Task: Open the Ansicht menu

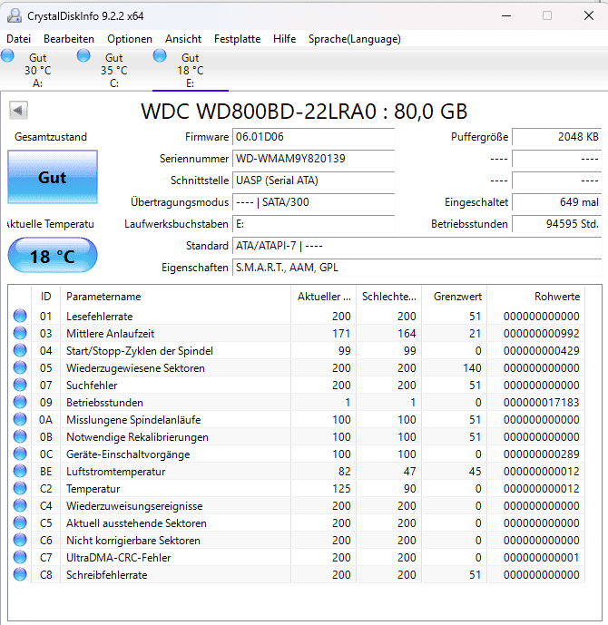Action: point(183,39)
